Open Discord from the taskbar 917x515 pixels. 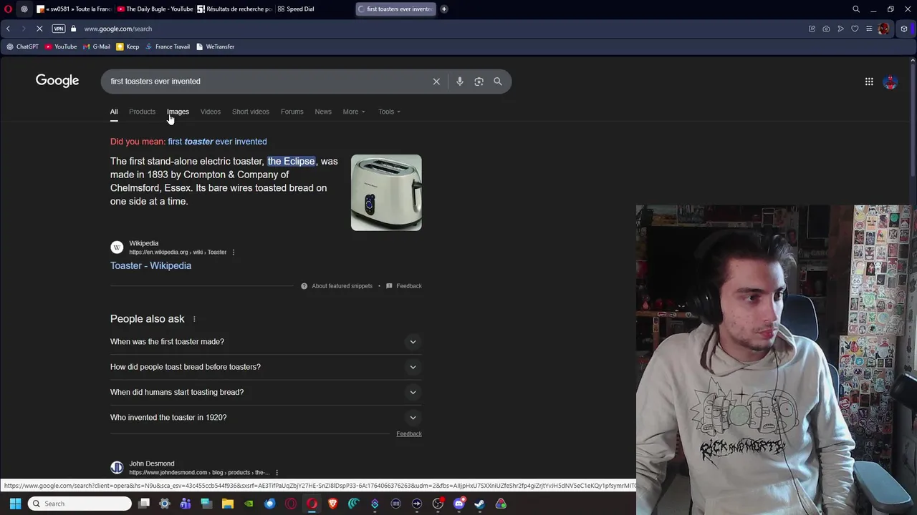[x=458, y=504]
